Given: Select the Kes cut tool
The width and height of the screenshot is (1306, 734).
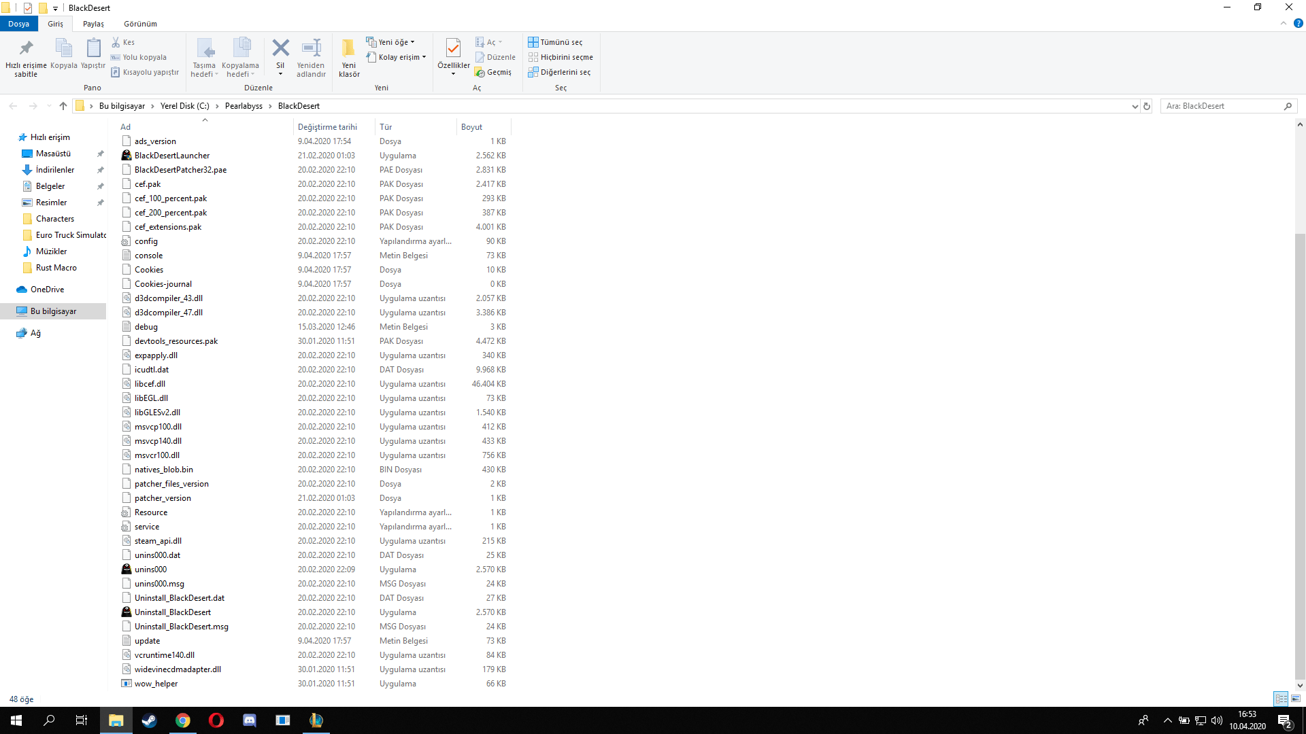Looking at the screenshot, I should tap(124, 42).
